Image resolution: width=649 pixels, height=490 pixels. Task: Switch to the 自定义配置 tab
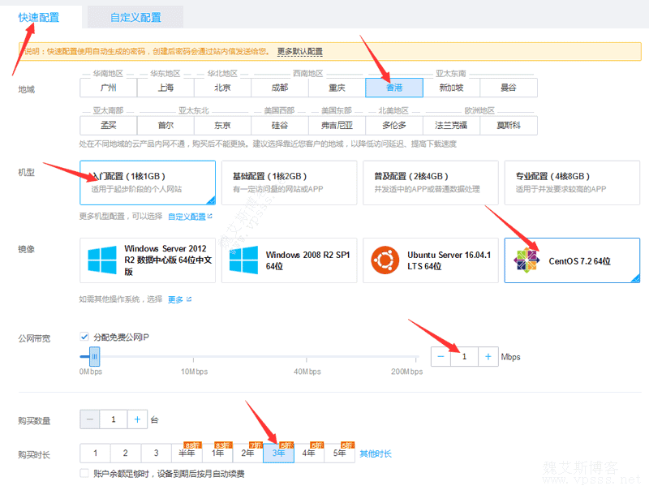[x=135, y=17]
